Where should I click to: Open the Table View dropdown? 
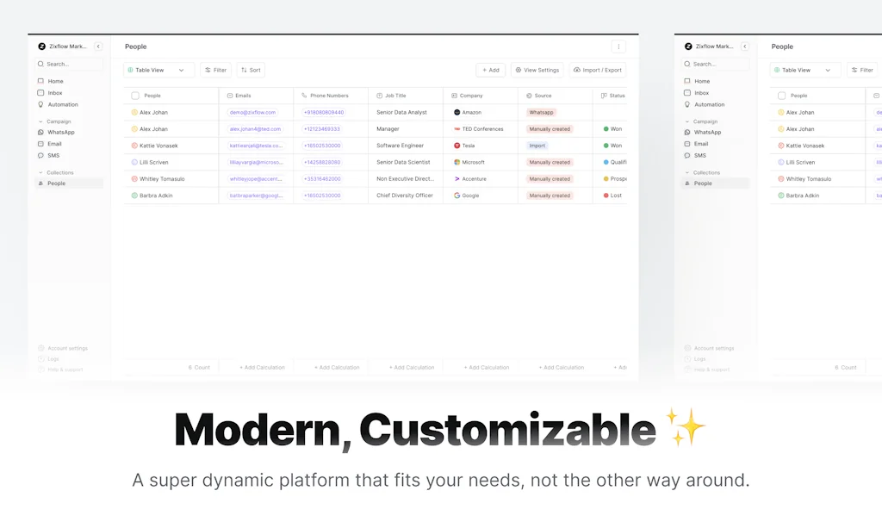click(x=158, y=70)
